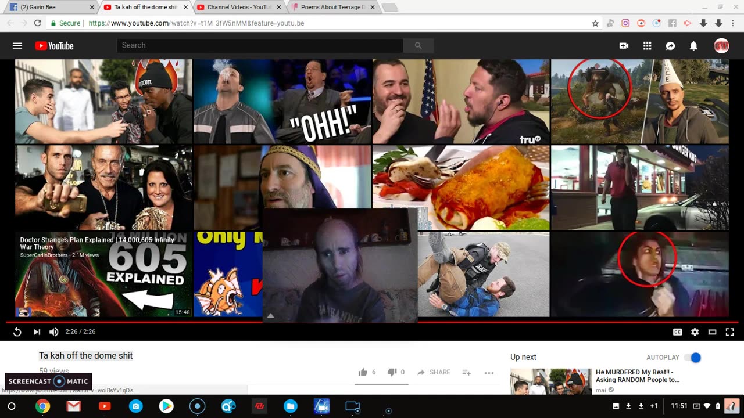The height and width of the screenshot is (418, 744).
Task: Toggle closed captions on player
Action: point(677,332)
